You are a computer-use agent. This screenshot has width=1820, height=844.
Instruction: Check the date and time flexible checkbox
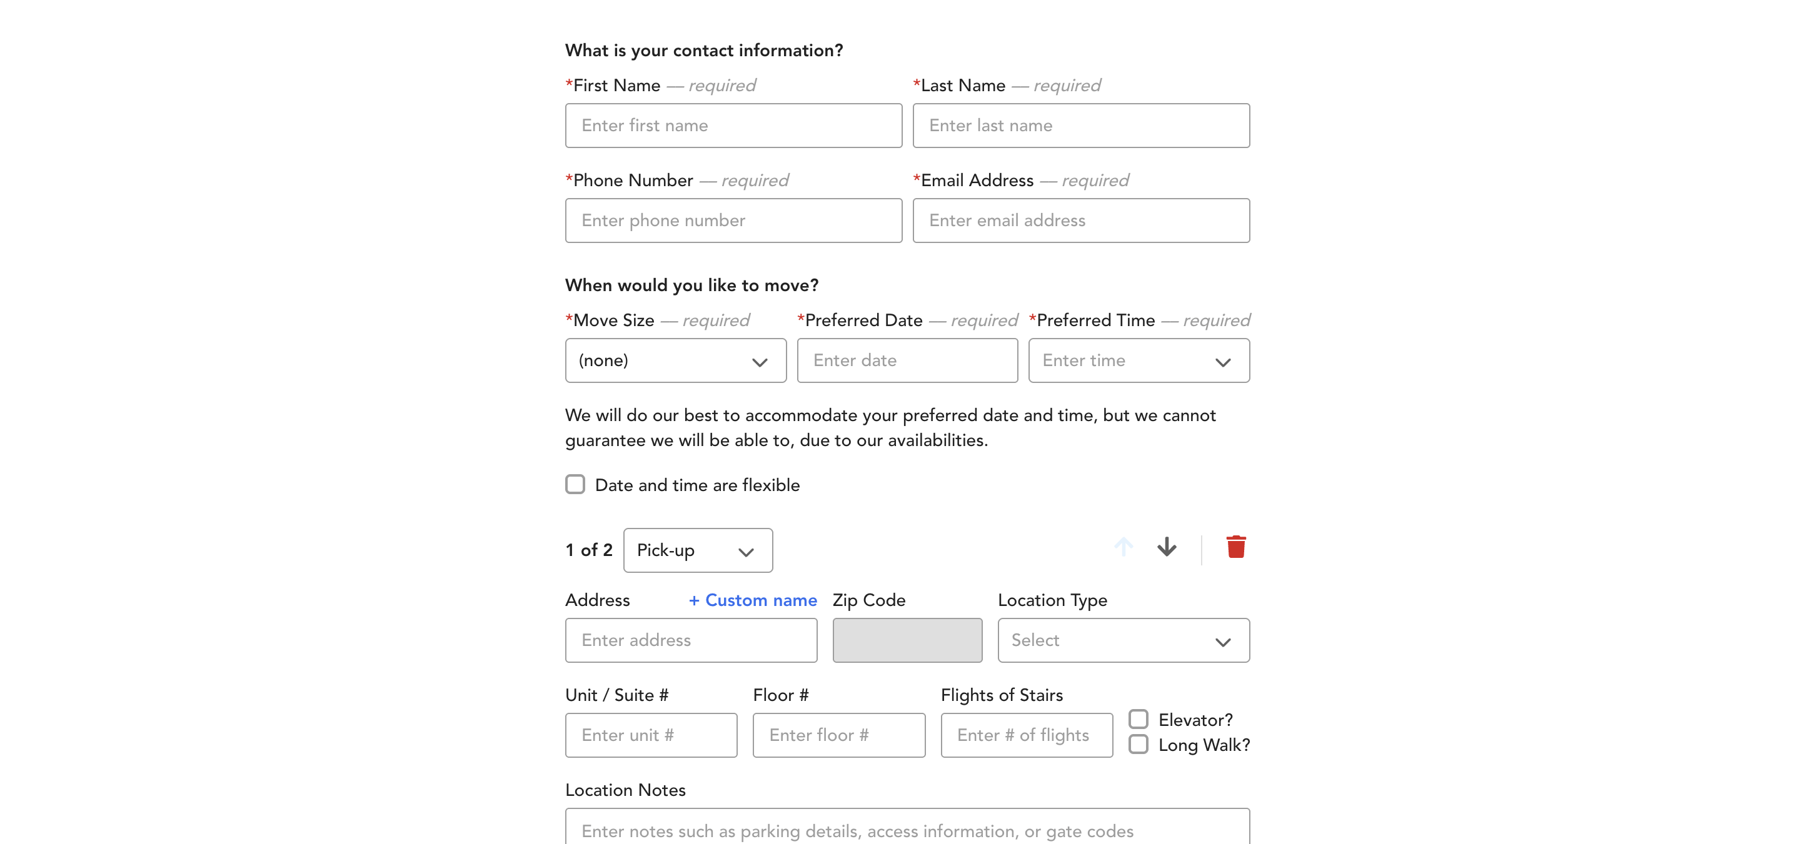tap(575, 484)
